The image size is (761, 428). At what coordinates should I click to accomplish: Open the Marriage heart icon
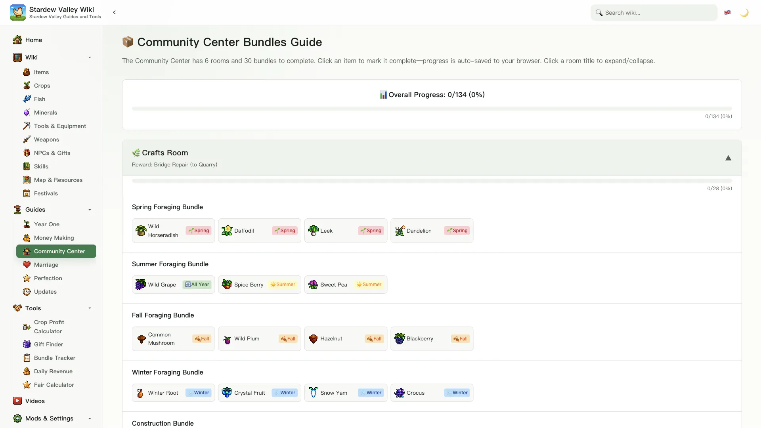(x=27, y=265)
